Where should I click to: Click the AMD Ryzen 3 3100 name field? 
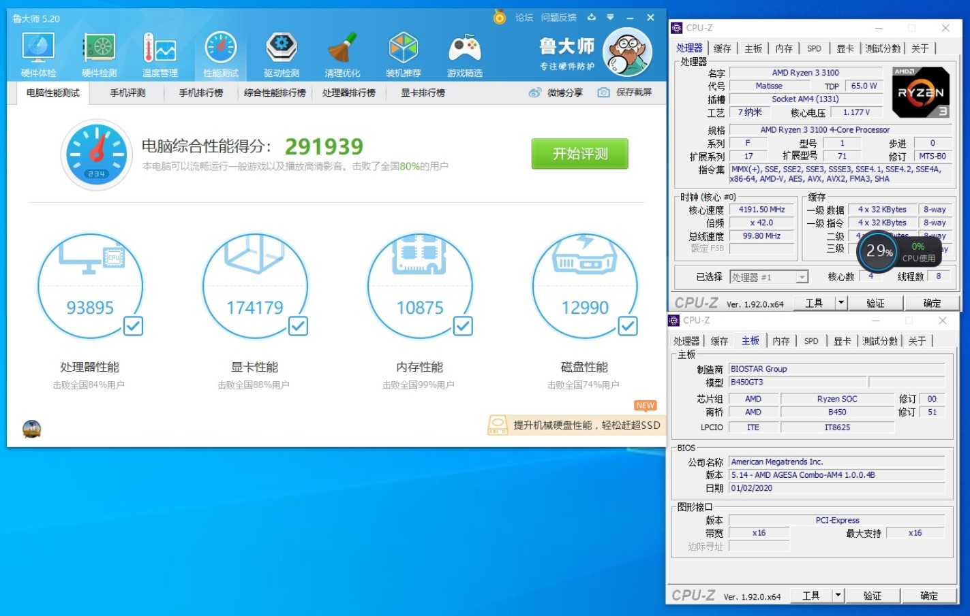pos(806,73)
